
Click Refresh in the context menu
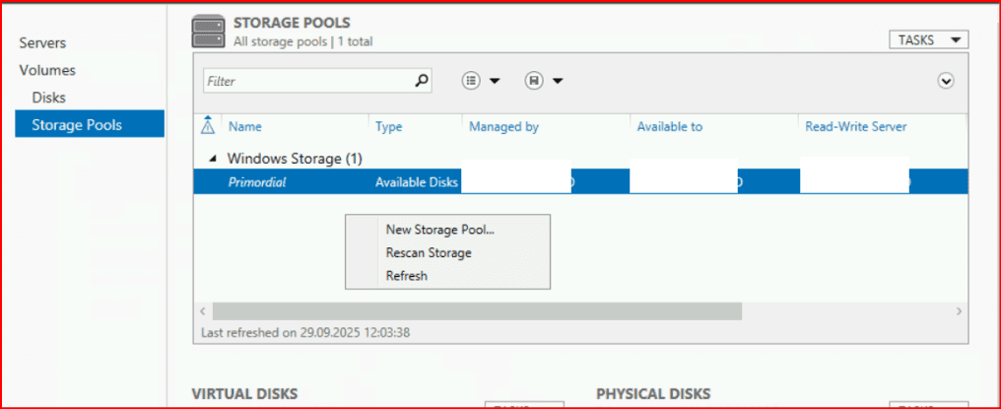407,276
